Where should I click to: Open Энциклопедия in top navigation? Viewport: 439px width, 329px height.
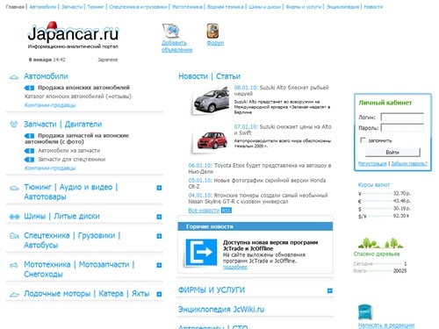(x=342, y=7)
